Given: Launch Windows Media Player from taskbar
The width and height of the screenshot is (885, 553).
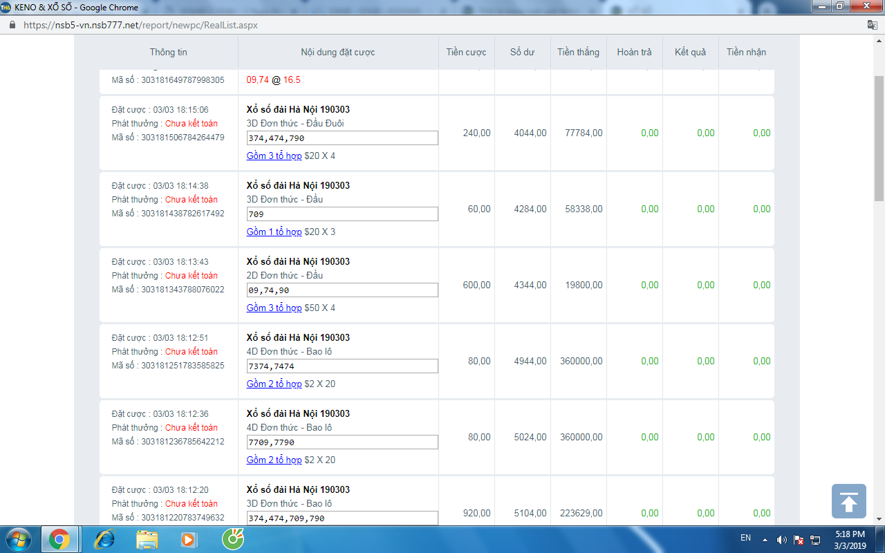Looking at the screenshot, I should [189, 538].
